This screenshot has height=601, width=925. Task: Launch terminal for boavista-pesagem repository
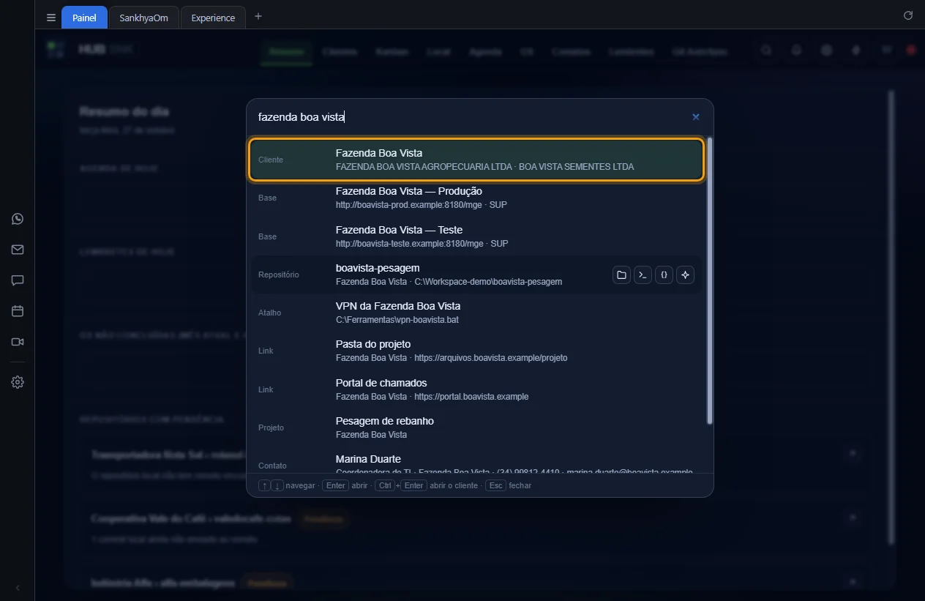pyautogui.click(x=643, y=275)
